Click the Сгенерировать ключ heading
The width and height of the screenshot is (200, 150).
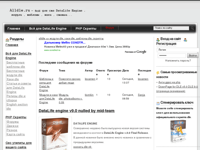tap(177, 102)
